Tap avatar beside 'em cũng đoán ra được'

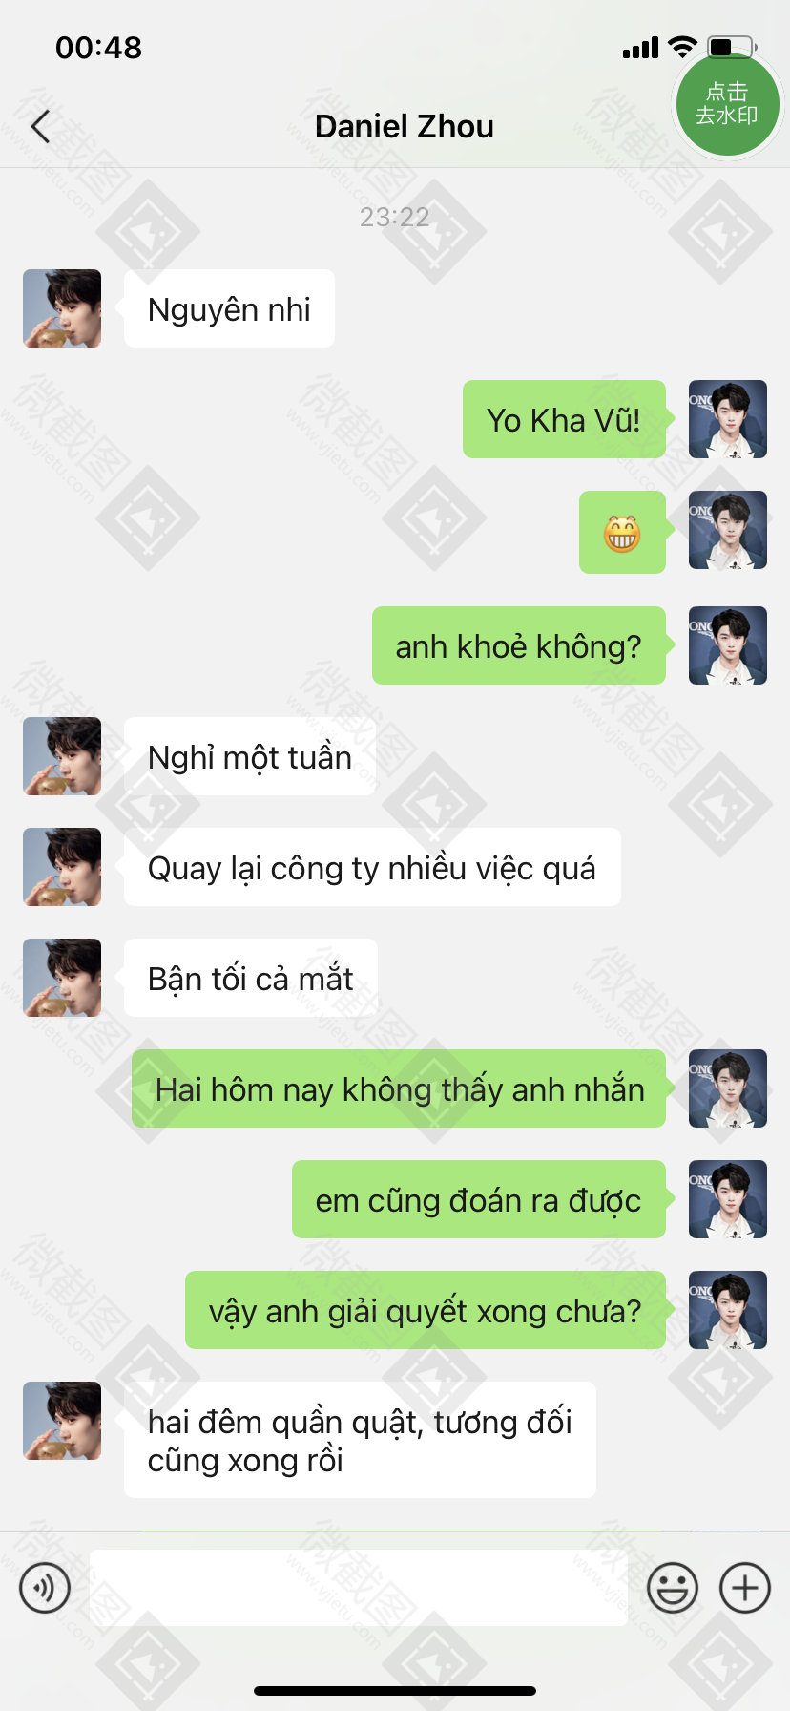tap(728, 1199)
